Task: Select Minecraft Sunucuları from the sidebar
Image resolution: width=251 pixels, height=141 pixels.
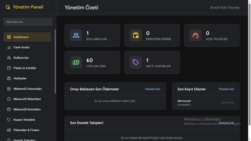Action: [x=27, y=89]
